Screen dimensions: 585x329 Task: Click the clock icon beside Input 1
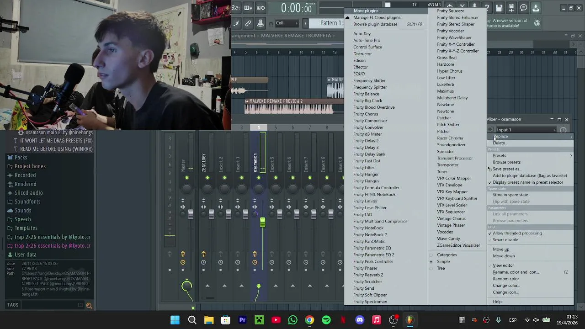coord(563,130)
